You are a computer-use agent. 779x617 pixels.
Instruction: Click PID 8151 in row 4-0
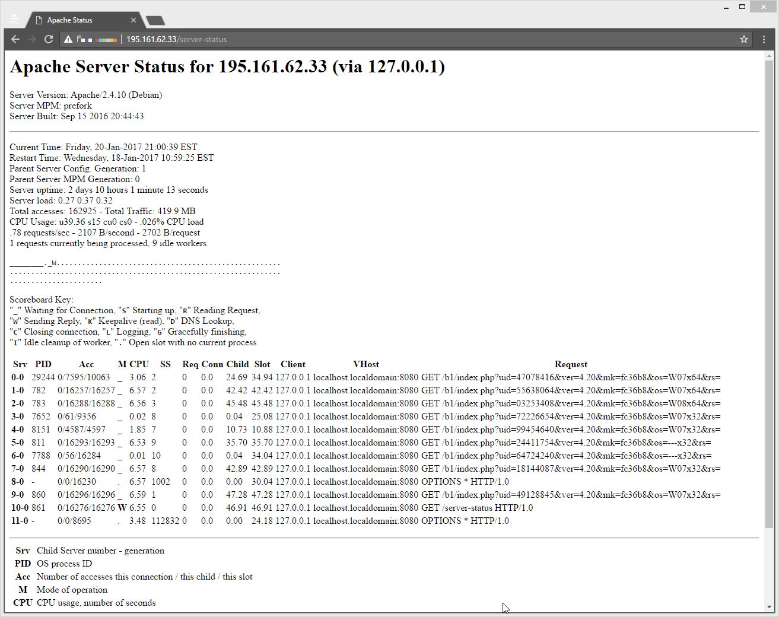click(41, 430)
